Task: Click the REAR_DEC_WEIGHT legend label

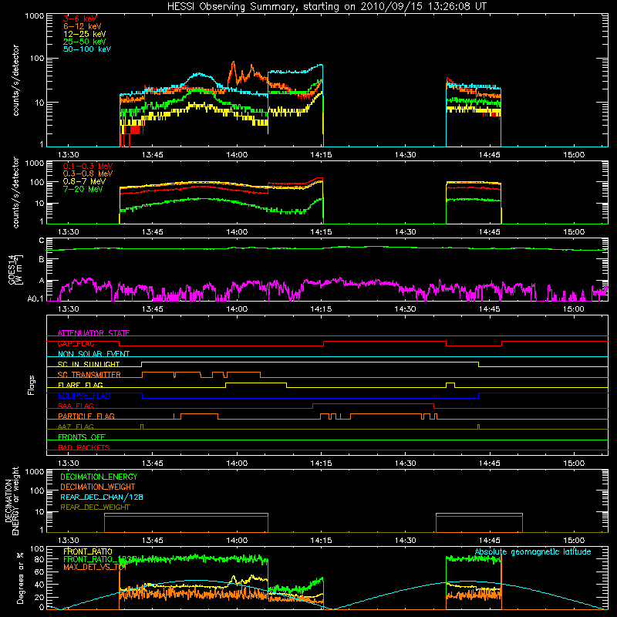Action: pos(95,507)
